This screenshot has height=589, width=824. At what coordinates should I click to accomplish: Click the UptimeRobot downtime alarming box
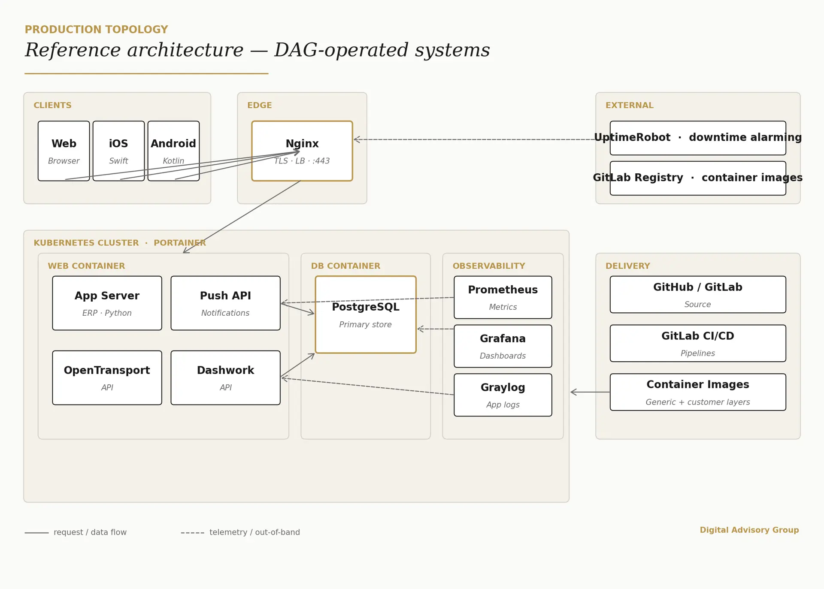(697, 138)
